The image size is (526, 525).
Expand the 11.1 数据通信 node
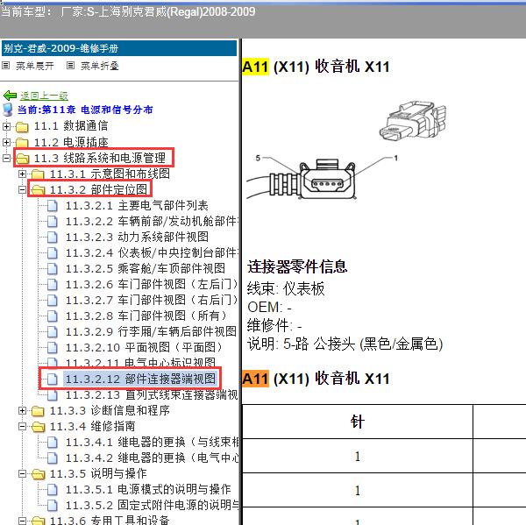[6, 126]
